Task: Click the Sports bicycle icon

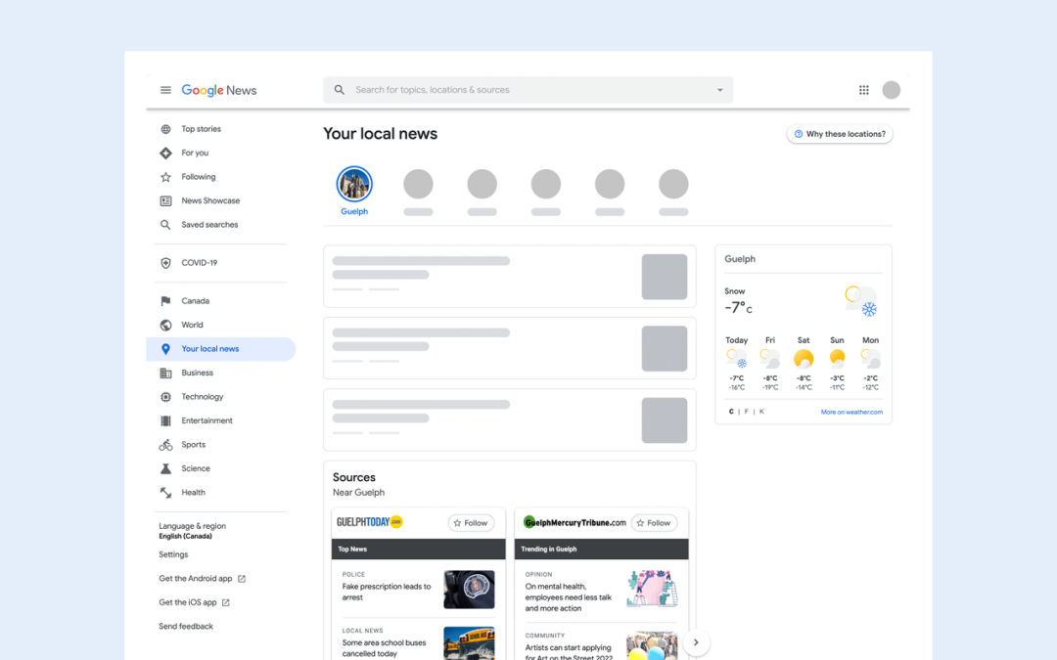Action: click(165, 445)
